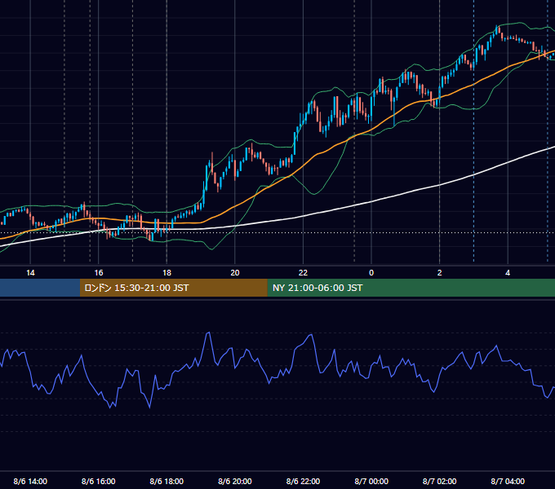Click the 22 hour label on price axis
555x489 pixels.
303,273
